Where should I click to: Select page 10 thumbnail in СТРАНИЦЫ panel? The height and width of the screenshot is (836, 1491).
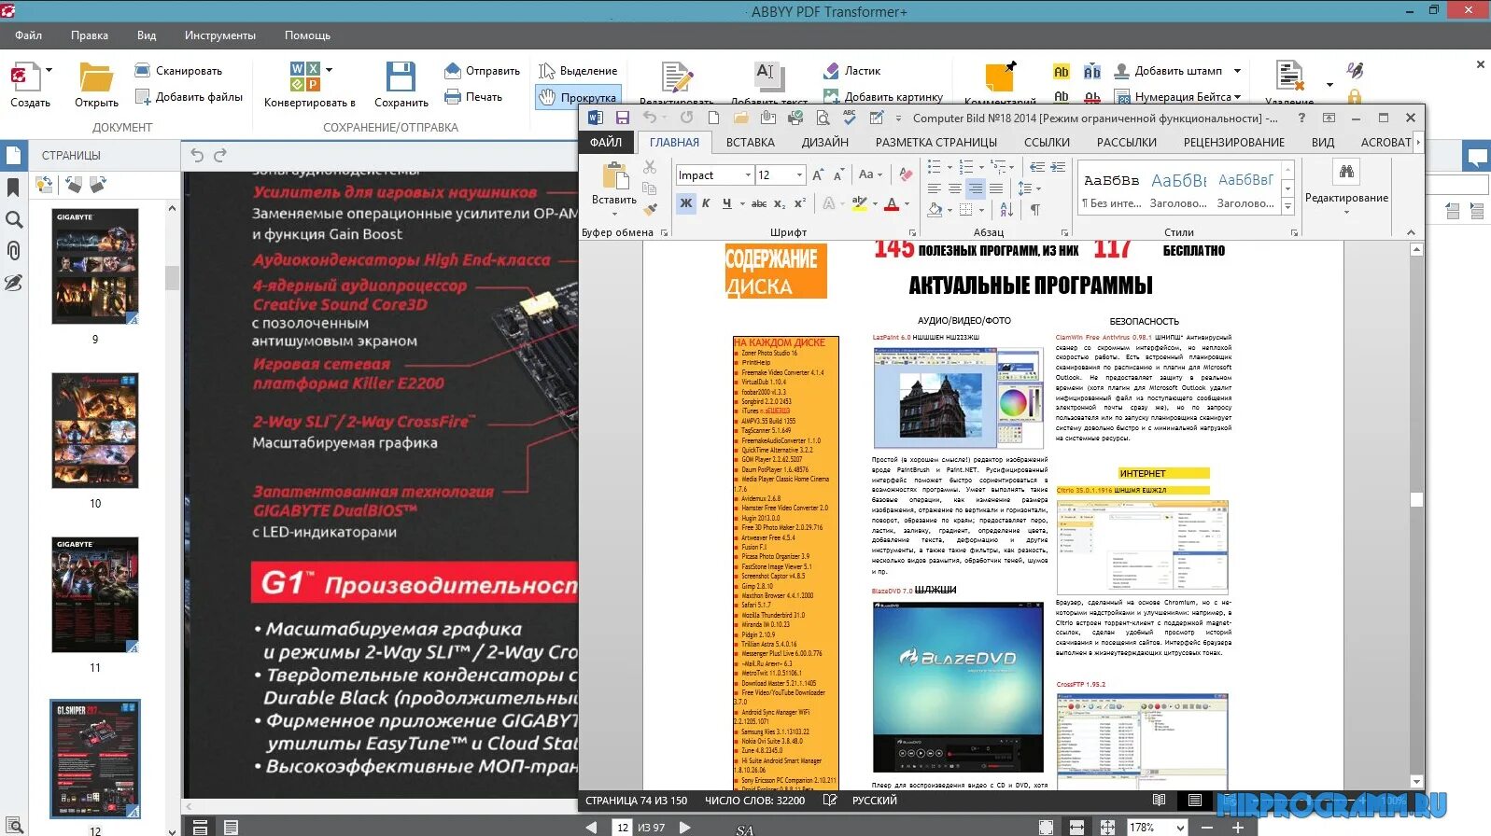coord(95,430)
